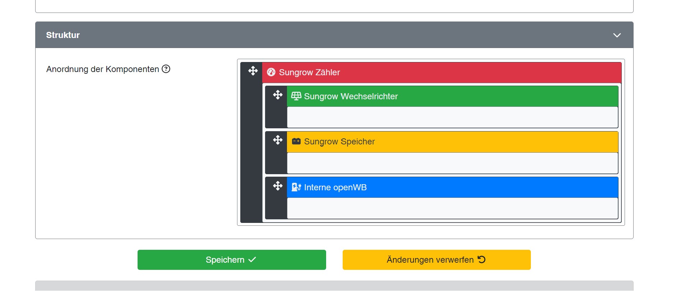Viewport: 681px width, 291px height.
Task: Select the Sungrow Zähler component row
Action: pos(442,73)
